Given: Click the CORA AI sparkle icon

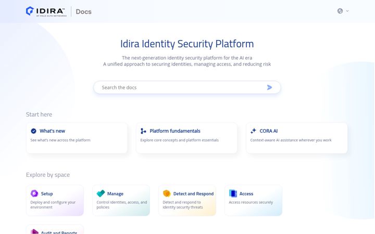Looking at the screenshot, I should tap(253, 131).
